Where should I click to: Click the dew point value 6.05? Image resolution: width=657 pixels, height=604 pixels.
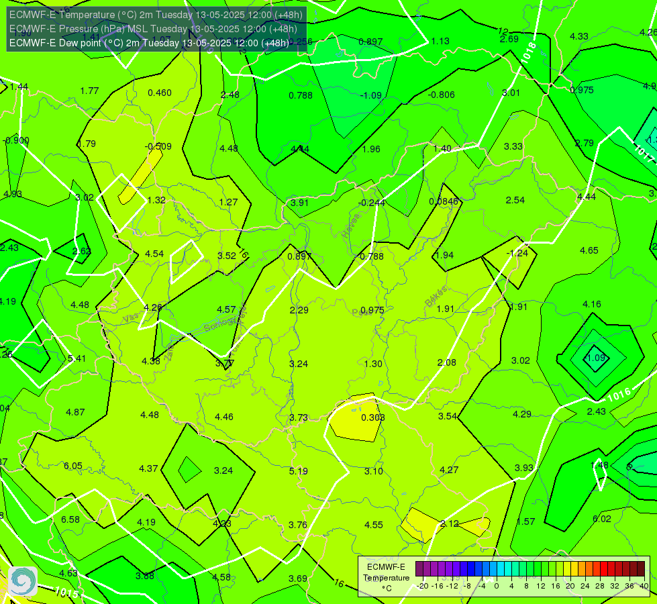[73, 466]
